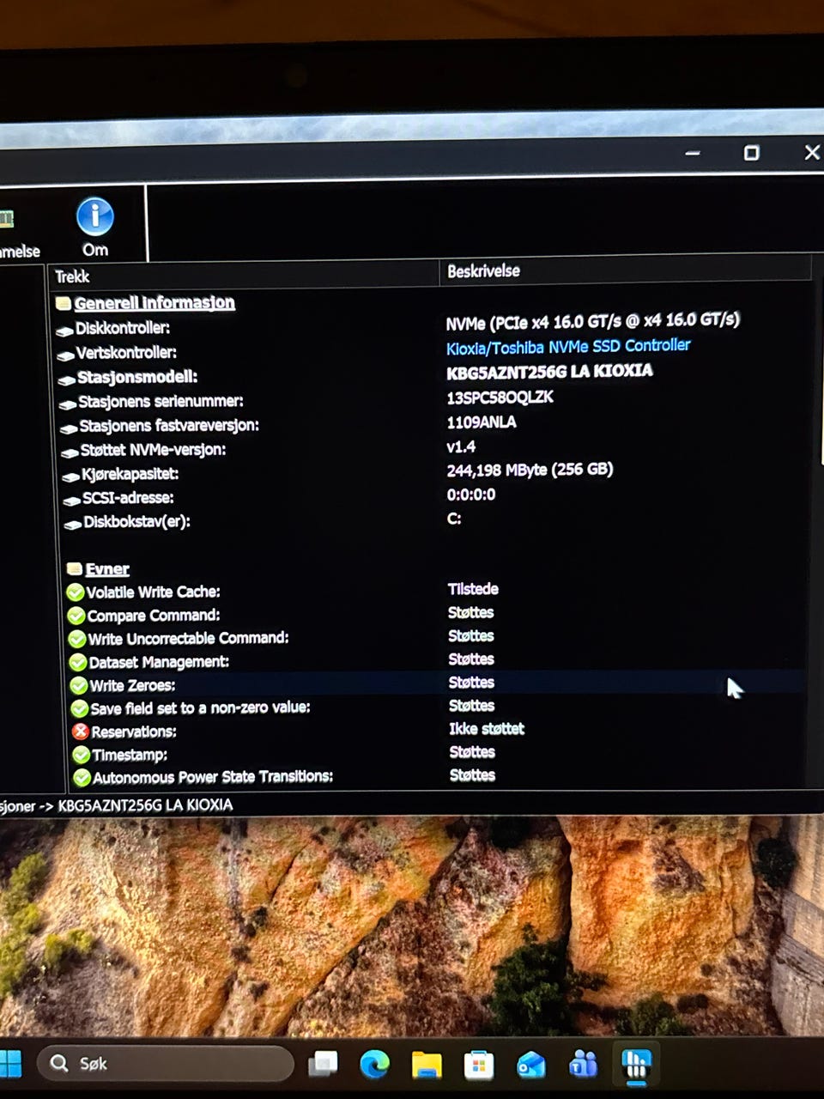Open the Om (About) info icon
The height and width of the screenshot is (1099, 824).
click(94, 216)
